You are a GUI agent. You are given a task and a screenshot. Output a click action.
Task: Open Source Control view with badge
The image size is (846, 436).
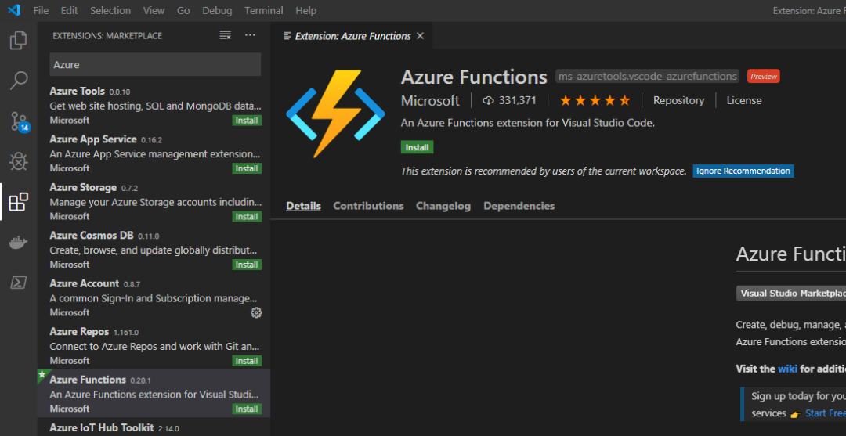(19, 121)
